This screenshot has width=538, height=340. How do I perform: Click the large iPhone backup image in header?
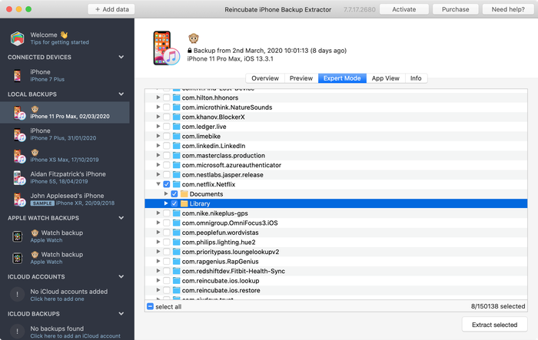[x=167, y=48]
